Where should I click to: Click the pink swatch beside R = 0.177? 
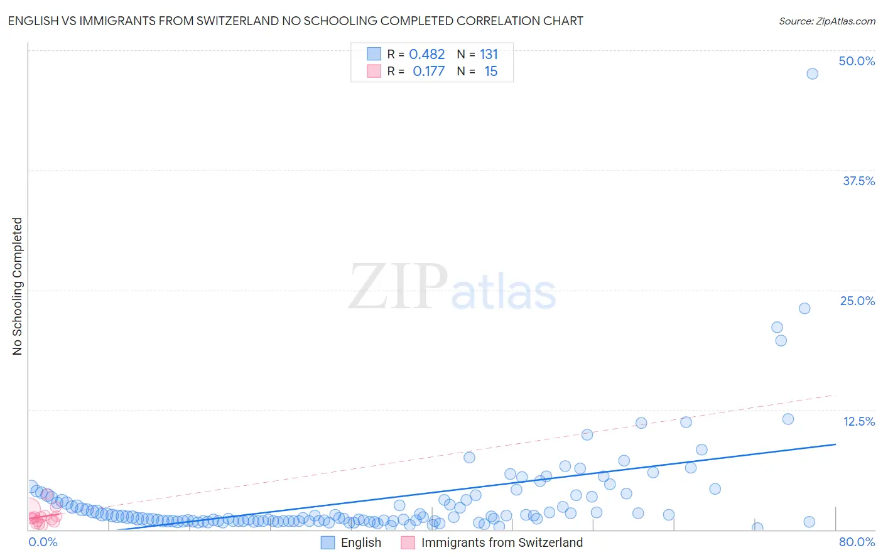point(374,71)
